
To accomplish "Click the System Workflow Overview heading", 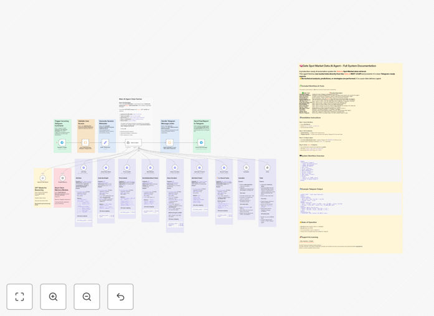I will tap(312, 156).
